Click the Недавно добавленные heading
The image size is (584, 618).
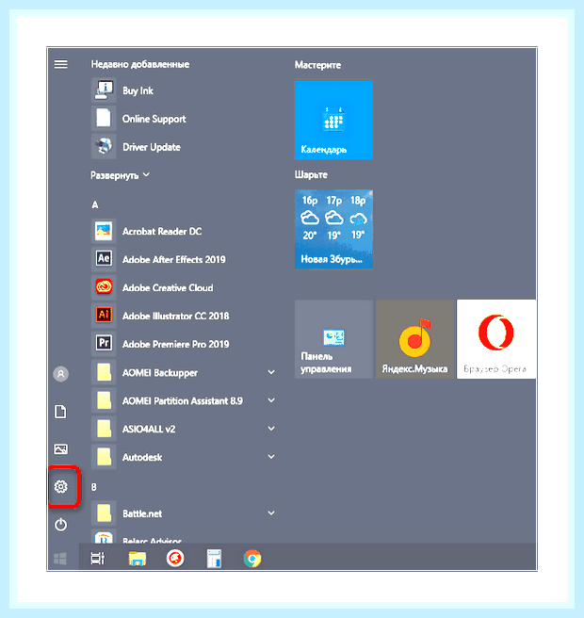(x=140, y=64)
